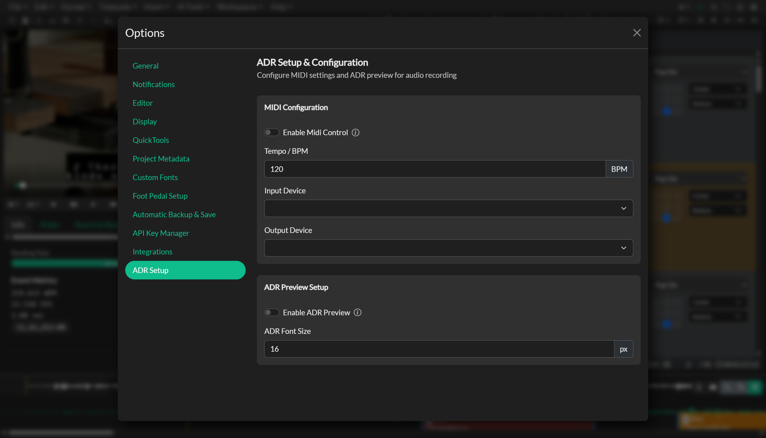Open info tooltip for Enable Midi Control
The height and width of the screenshot is (438, 766).
coord(355,132)
